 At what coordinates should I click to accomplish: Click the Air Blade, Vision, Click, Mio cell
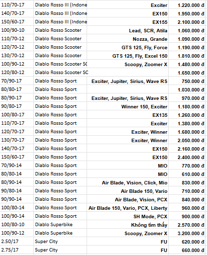click(x=127, y=182)
